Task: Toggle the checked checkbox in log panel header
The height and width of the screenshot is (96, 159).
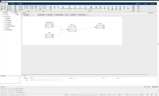Action: [153, 87]
